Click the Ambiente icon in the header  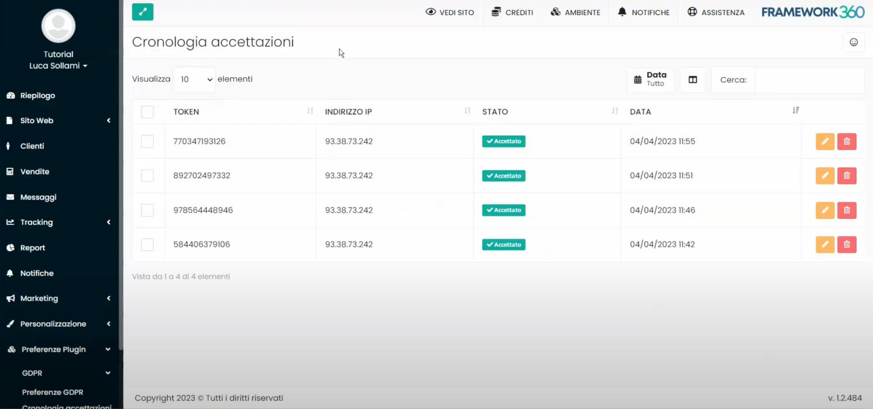pos(575,12)
